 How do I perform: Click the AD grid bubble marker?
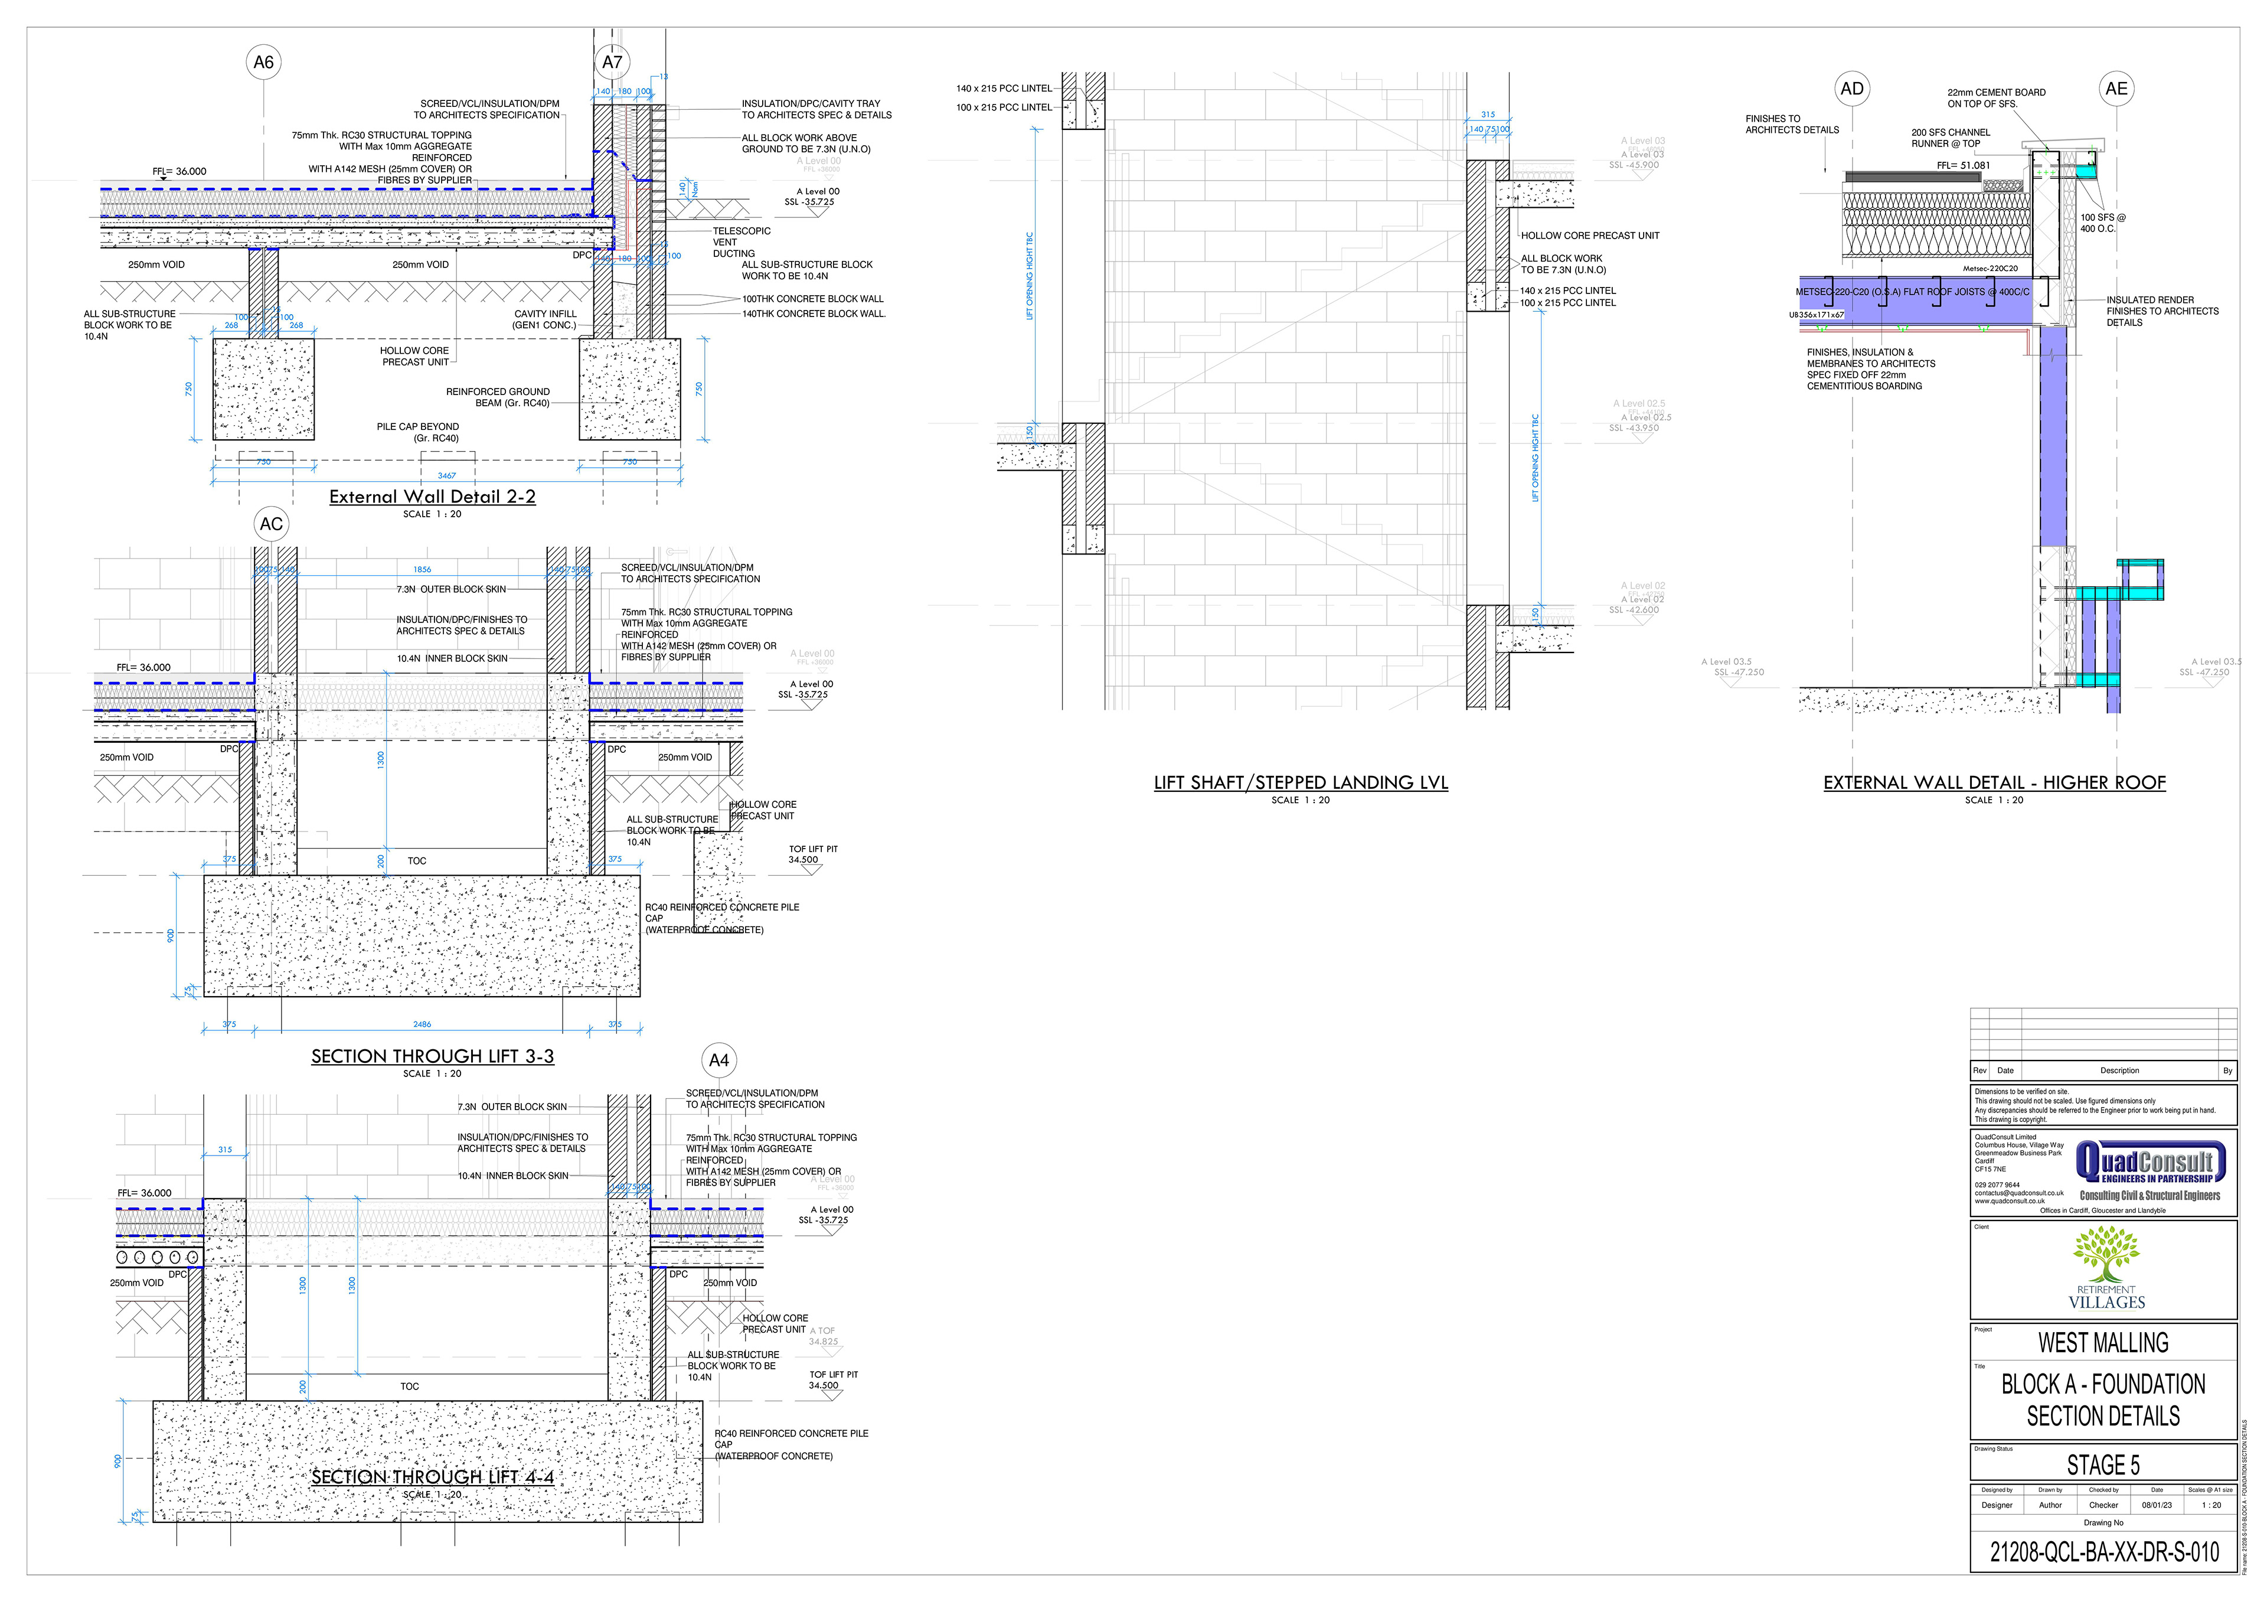(x=1853, y=89)
